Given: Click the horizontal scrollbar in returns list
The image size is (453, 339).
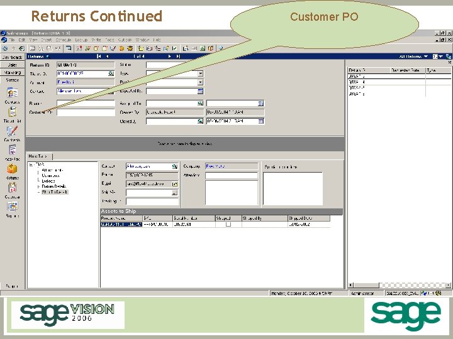Looking at the screenshot, I should [400, 285].
